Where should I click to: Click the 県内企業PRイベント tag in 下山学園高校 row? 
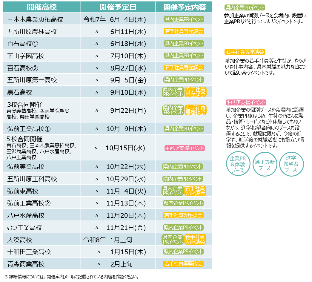pyautogui.click(x=184, y=55)
